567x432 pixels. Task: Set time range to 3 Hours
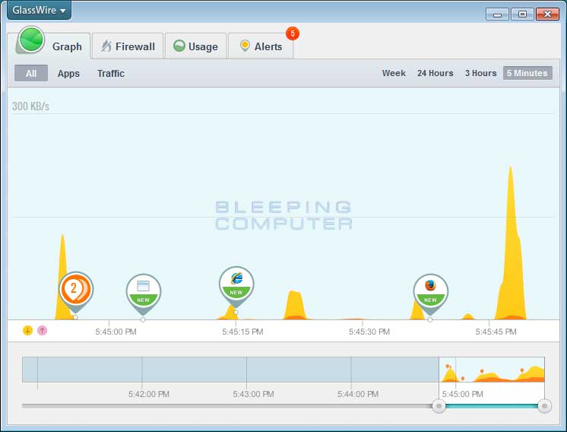pyautogui.click(x=480, y=74)
